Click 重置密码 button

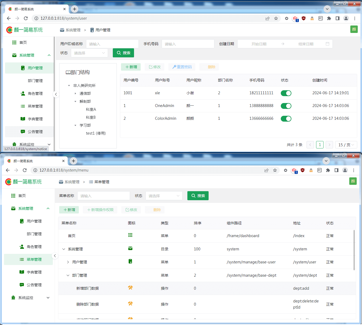click(x=182, y=67)
